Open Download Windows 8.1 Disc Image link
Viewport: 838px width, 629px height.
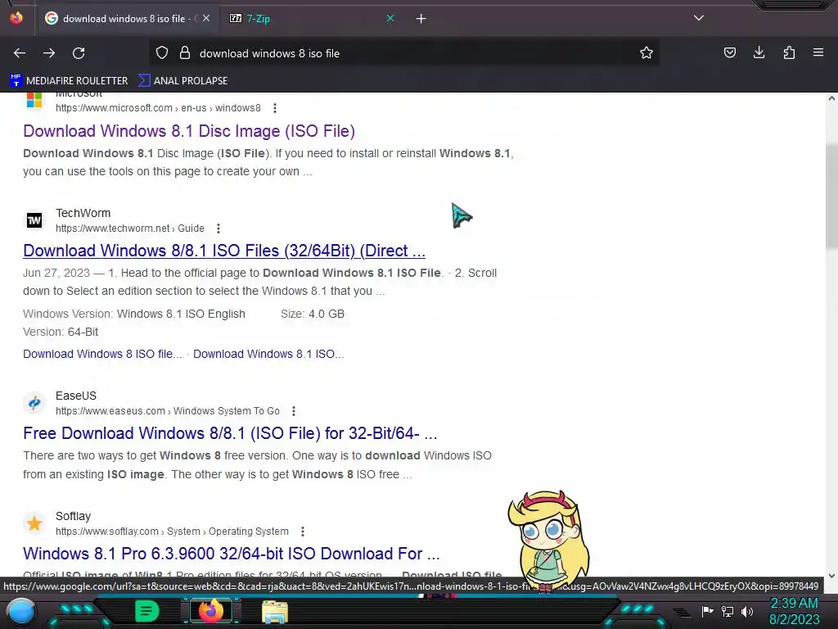pyautogui.click(x=189, y=131)
